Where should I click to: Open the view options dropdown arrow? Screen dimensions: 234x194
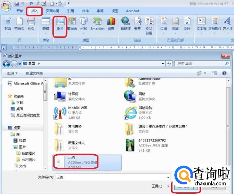coord(205,73)
